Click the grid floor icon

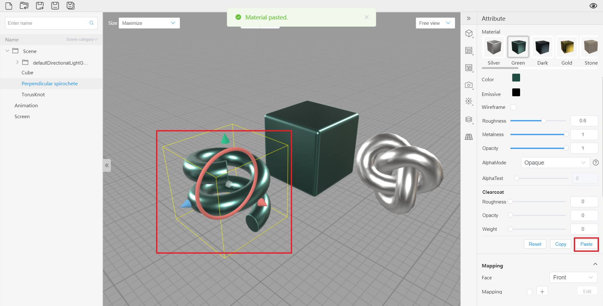[x=469, y=137]
